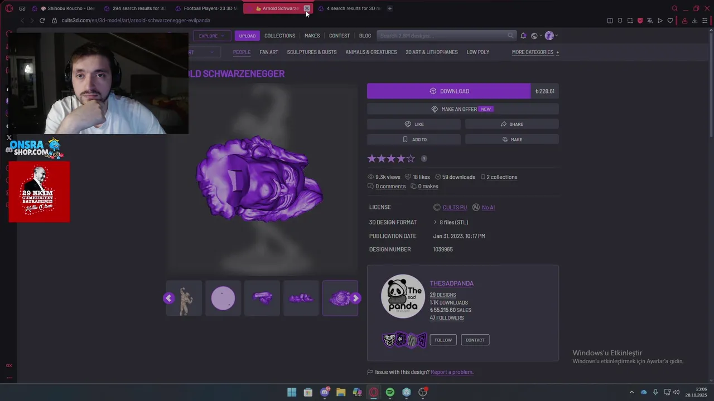Screen dimensions: 714x401
Task: Select the Animals & Creatures category
Action: pyautogui.click(x=371, y=52)
